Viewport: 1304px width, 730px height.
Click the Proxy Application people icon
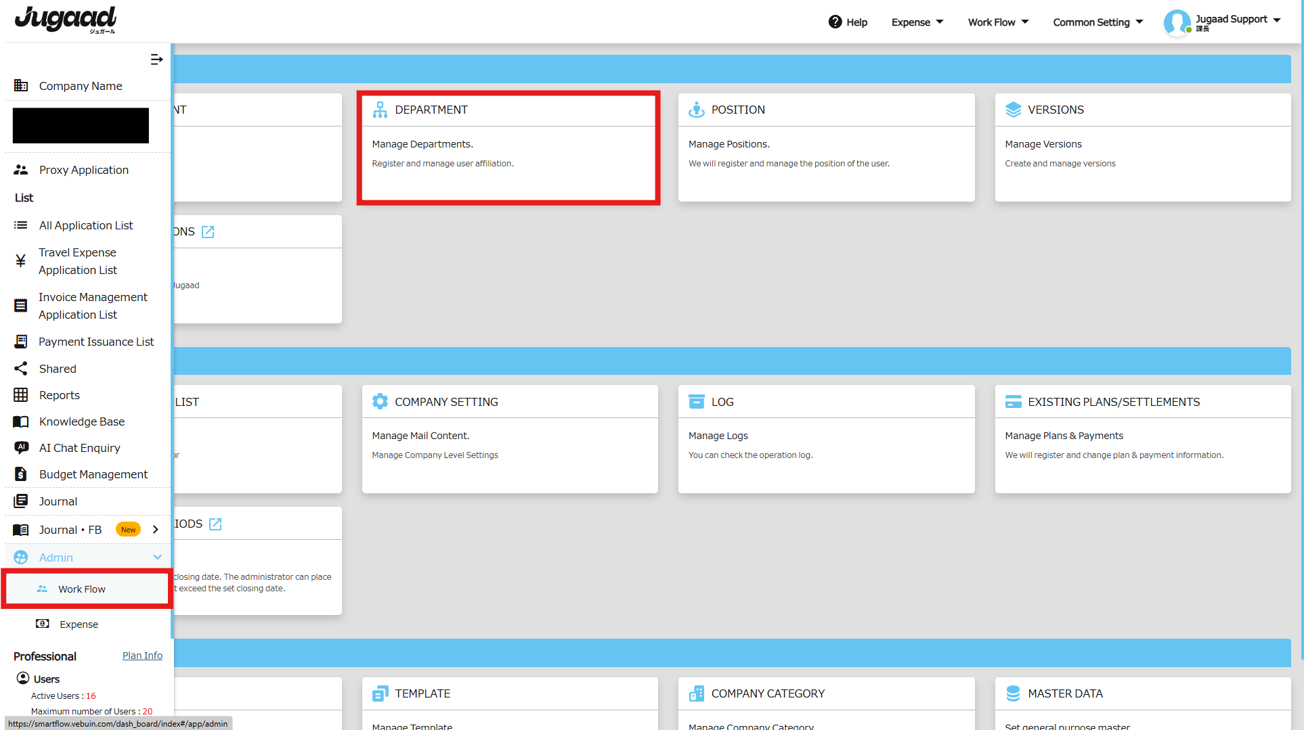21,170
